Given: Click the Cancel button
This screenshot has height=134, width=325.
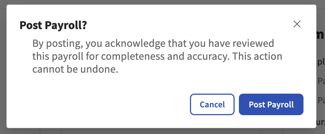Looking at the screenshot, I should point(212,104).
